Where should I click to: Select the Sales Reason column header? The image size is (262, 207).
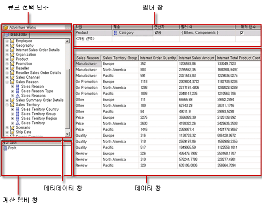(x=87, y=58)
